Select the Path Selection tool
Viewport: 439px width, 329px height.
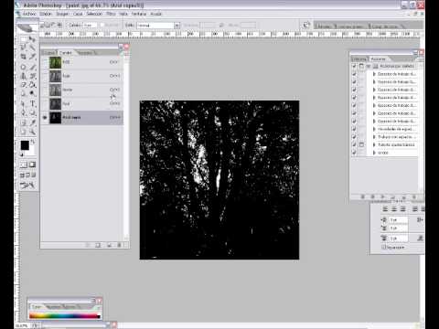[24, 104]
